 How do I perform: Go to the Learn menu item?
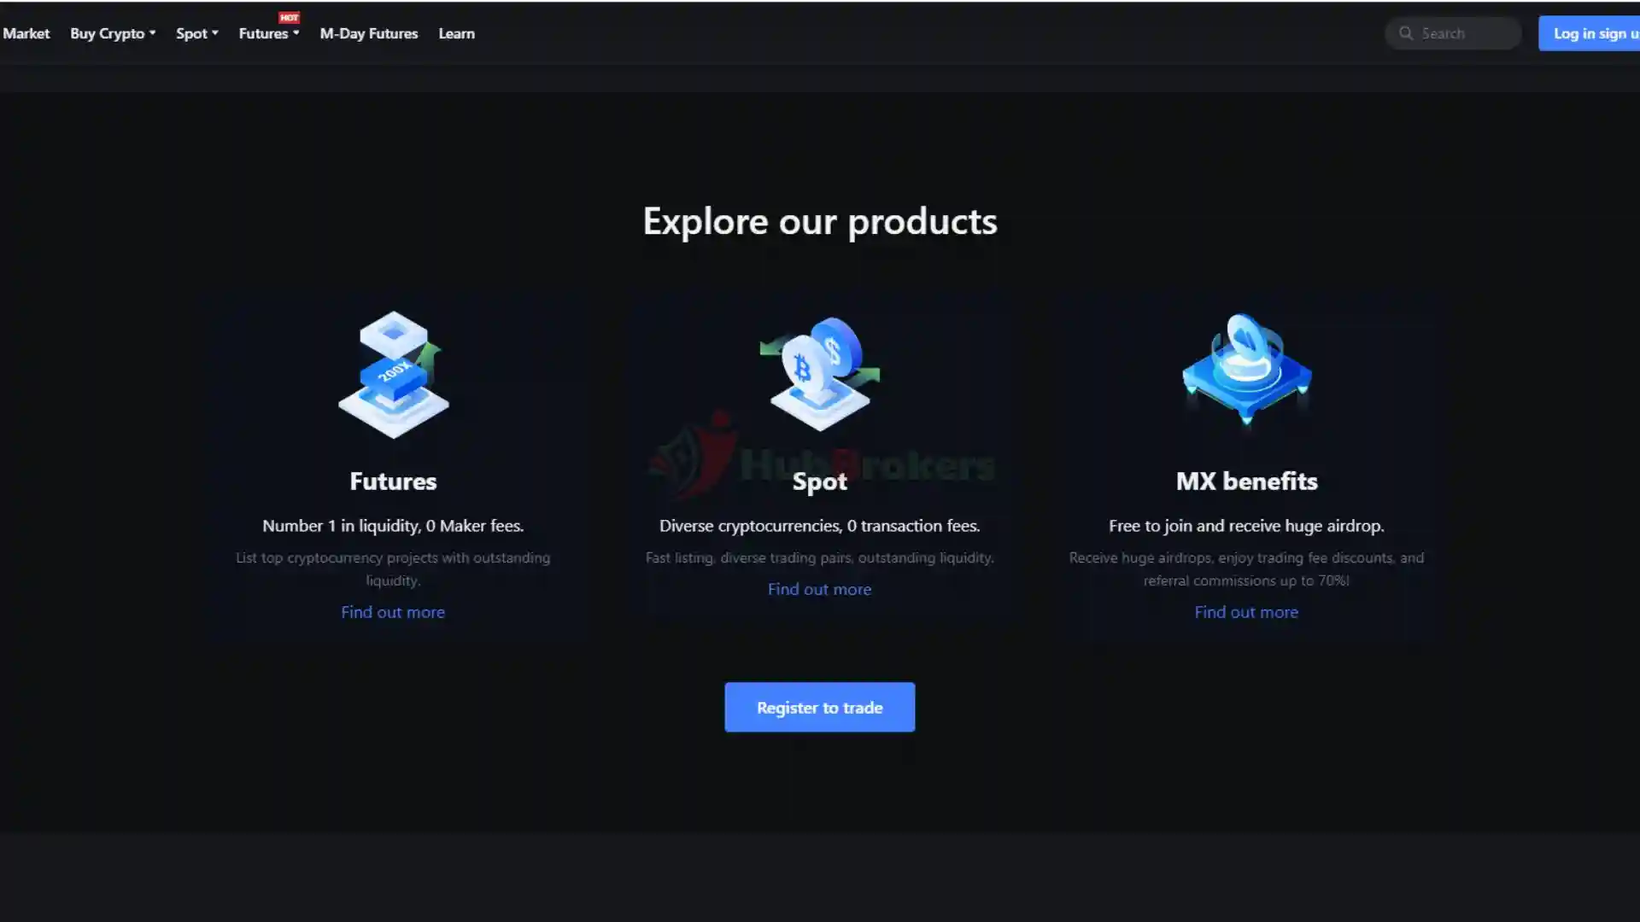[456, 33]
